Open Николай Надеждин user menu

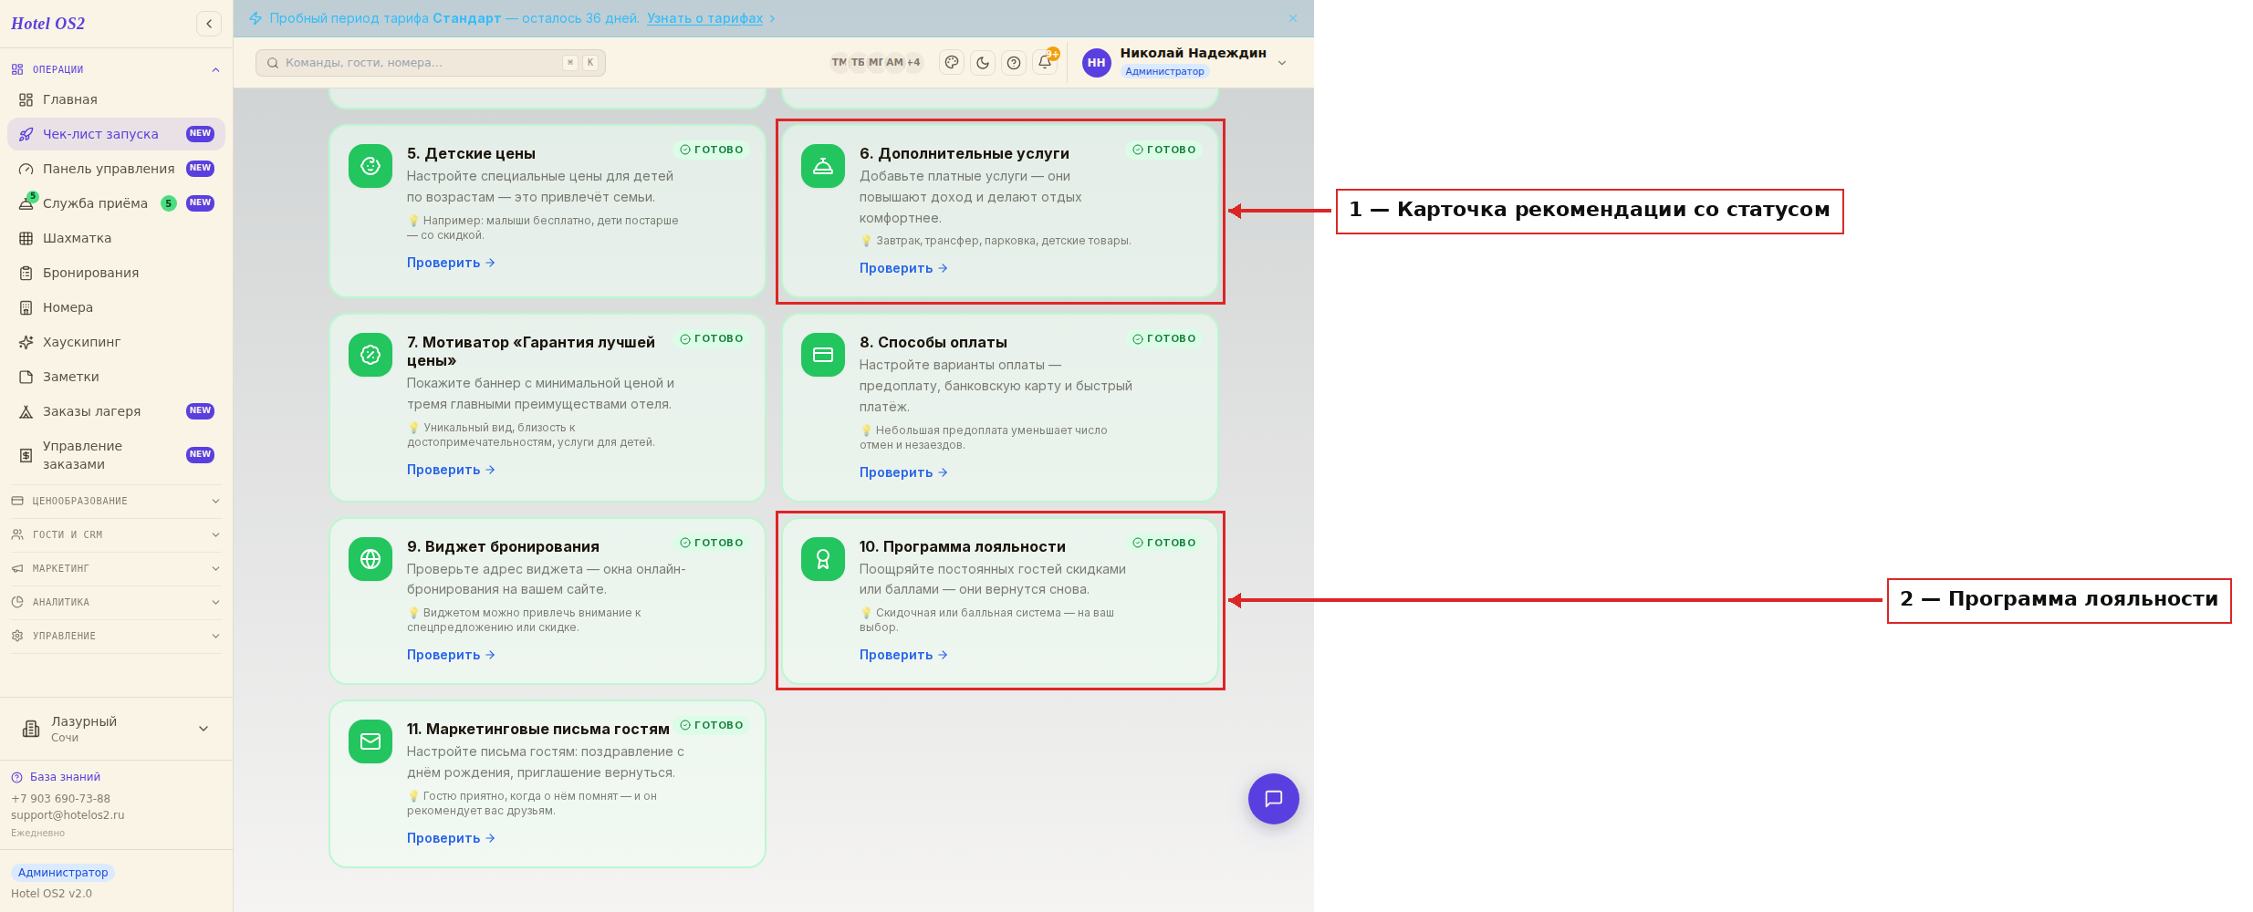coord(1184,62)
